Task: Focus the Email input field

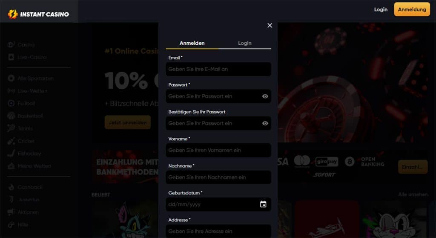Action: pos(218,69)
